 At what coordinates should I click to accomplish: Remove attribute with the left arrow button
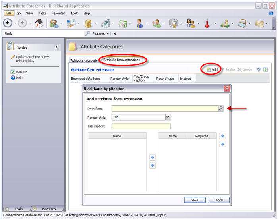[153, 166]
